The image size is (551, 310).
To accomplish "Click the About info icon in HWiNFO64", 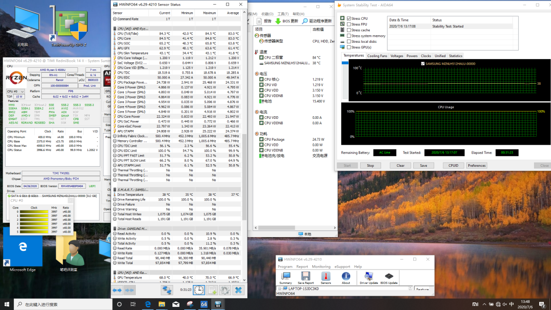I will (346, 278).
